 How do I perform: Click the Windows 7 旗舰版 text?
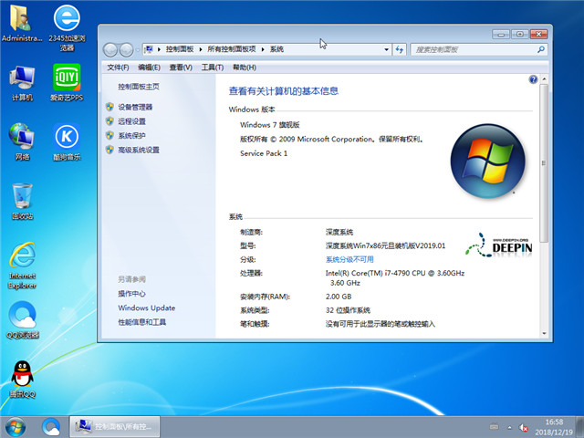[270, 125]
